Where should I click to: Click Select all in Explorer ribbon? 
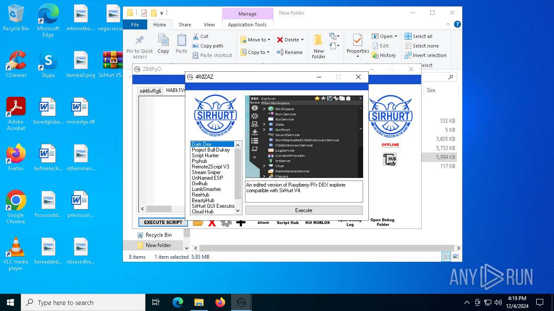419,36
